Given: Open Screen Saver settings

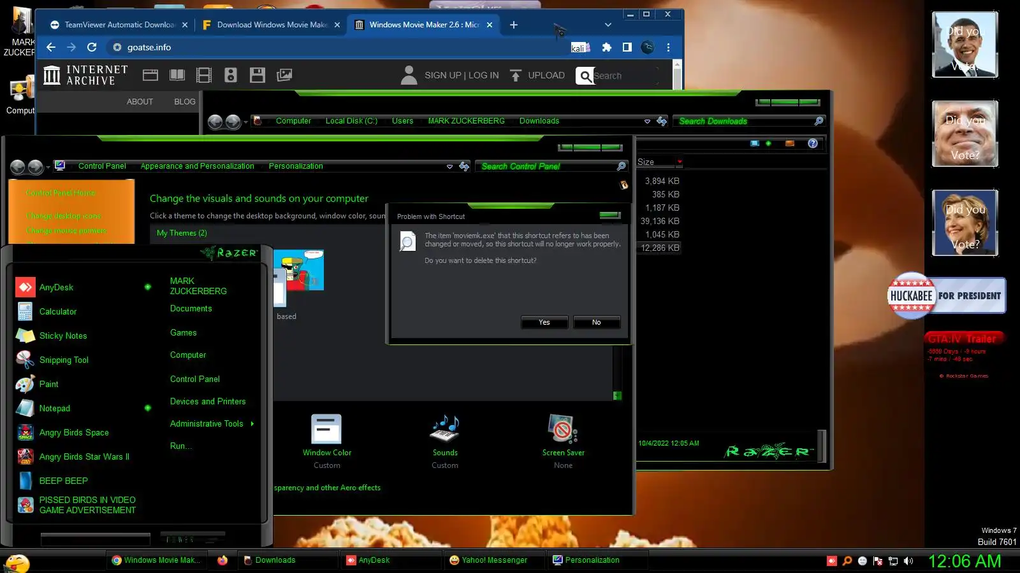Looking at the screenshot, I should click(x=563, y=441).
